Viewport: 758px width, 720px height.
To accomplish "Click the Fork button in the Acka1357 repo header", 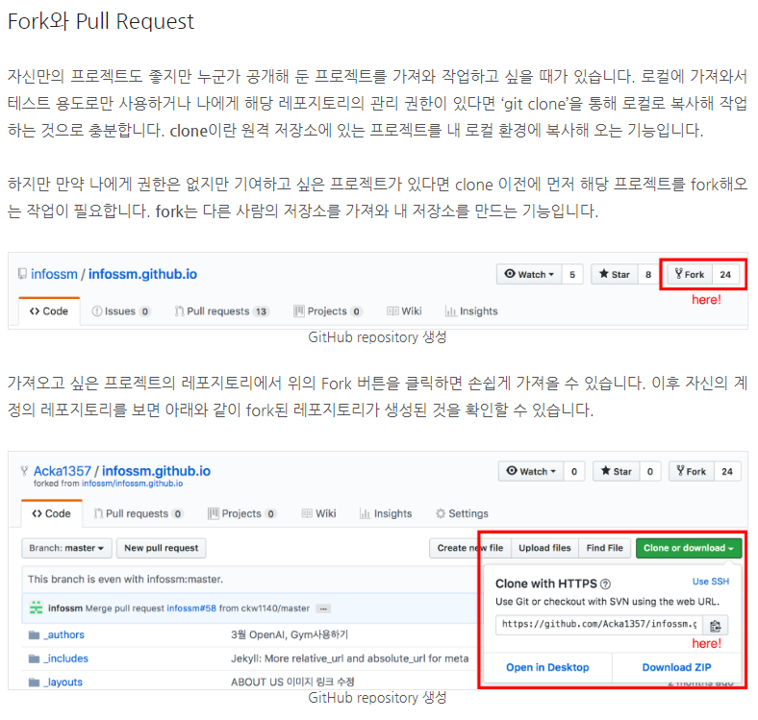I will (x=692, y=471).
